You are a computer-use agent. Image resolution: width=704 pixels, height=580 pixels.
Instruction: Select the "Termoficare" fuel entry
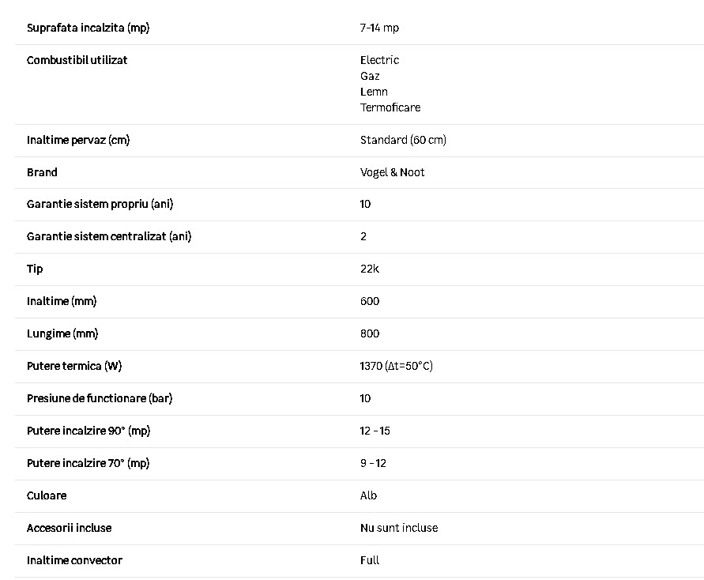[390, 107]
